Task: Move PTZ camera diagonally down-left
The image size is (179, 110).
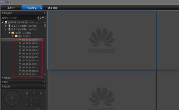Action: [8, 102]
